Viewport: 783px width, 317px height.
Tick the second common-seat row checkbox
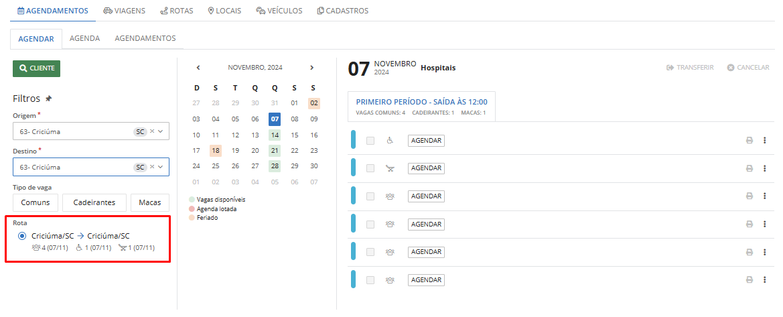tap(370, 224)
